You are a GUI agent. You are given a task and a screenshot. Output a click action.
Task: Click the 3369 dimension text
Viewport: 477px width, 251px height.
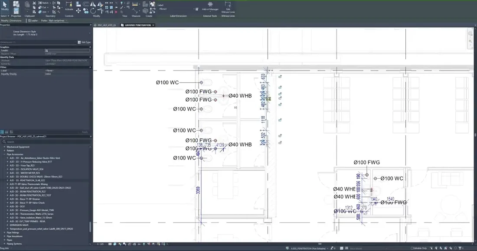198,190
